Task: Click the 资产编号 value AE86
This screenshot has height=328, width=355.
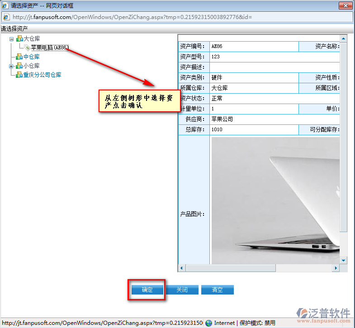Action: pyautogui.click(x=217, y=47)
